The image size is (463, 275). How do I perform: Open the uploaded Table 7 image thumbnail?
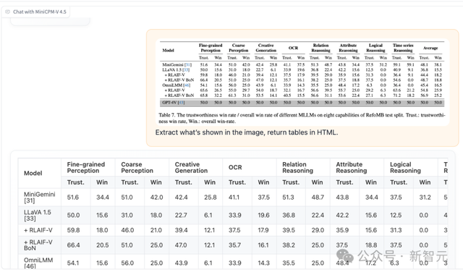tap(302, 82)
